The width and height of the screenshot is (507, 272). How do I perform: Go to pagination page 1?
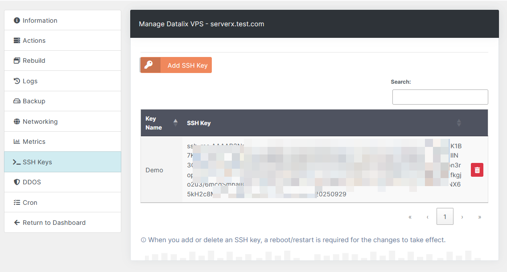[x=445, y=217]
